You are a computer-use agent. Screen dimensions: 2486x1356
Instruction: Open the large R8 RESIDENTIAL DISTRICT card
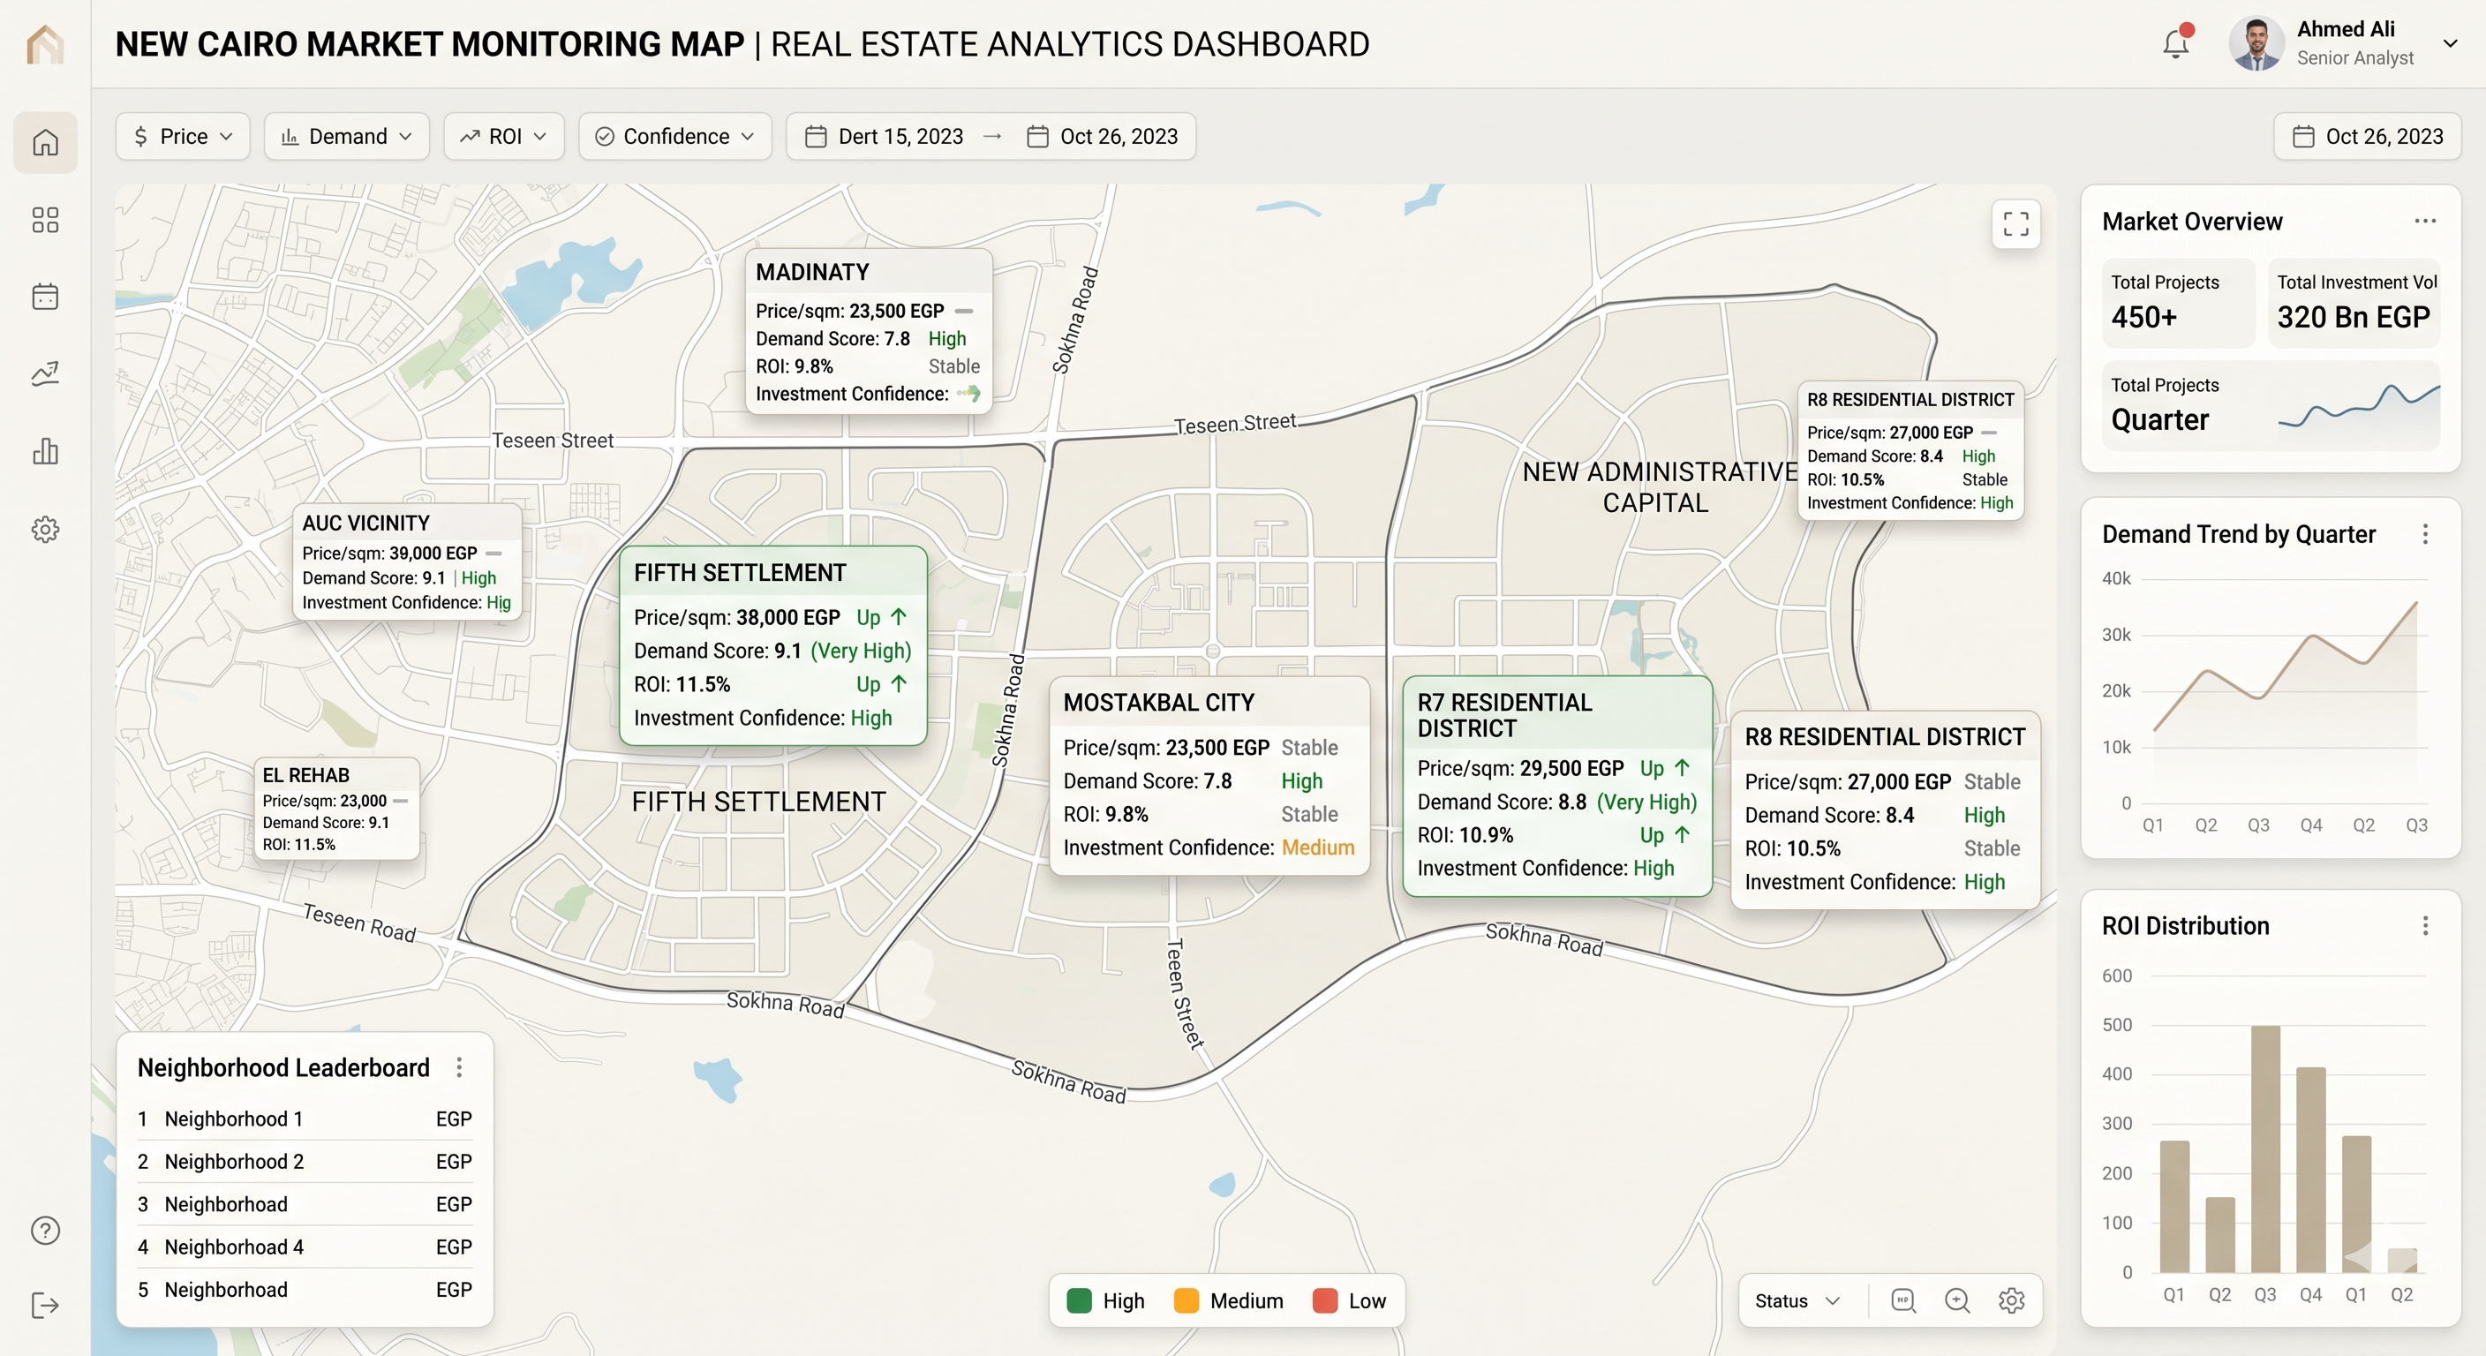[1885, 810]
